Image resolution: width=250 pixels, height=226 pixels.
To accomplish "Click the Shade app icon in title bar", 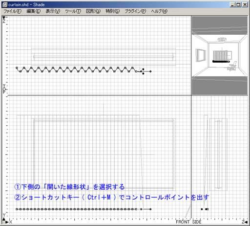I will [5, 4].
